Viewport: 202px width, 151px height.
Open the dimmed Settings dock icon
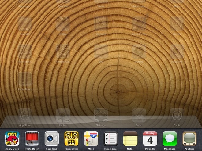point(101,116)
